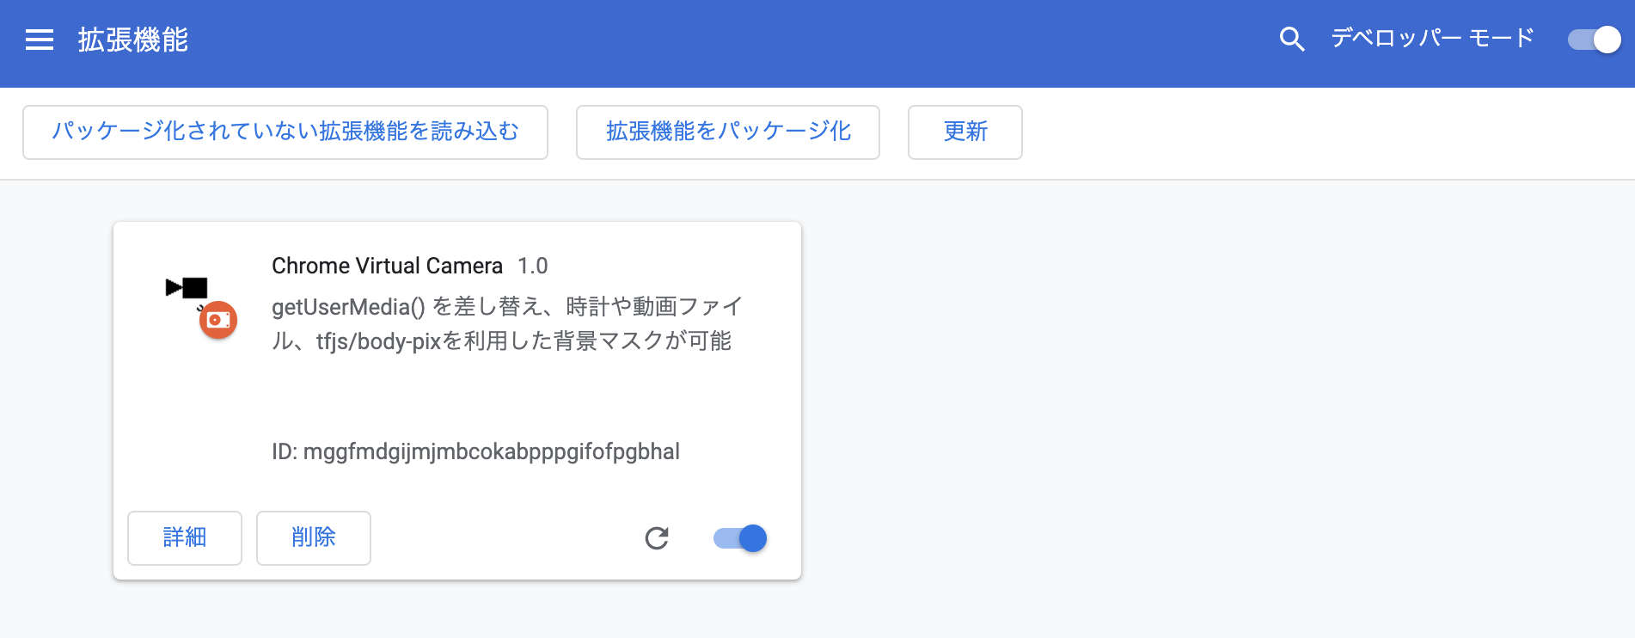Click the search extensions magnifier icon
1635x638 pixels.
pos(1291,39)
